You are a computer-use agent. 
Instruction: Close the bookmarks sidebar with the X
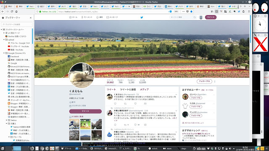[x=31, y=18]
